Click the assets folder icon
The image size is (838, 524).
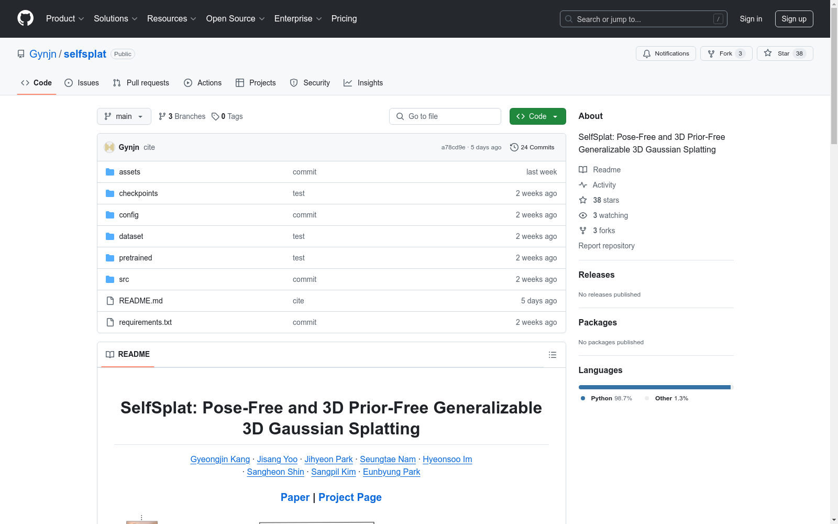[x=110, y=172]
